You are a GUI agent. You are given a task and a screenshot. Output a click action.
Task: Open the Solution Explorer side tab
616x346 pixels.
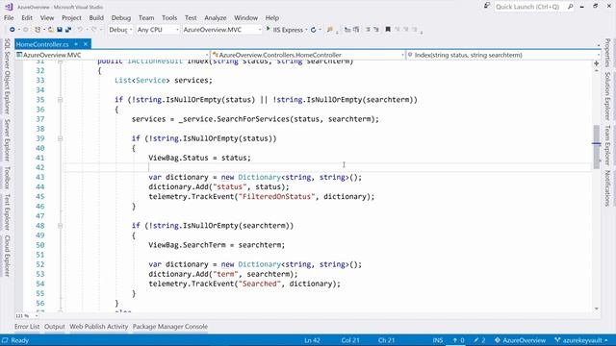(607, 96)
